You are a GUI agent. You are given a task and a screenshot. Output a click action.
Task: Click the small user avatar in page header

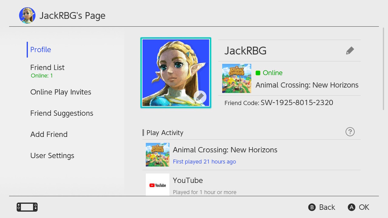(27, 15)
